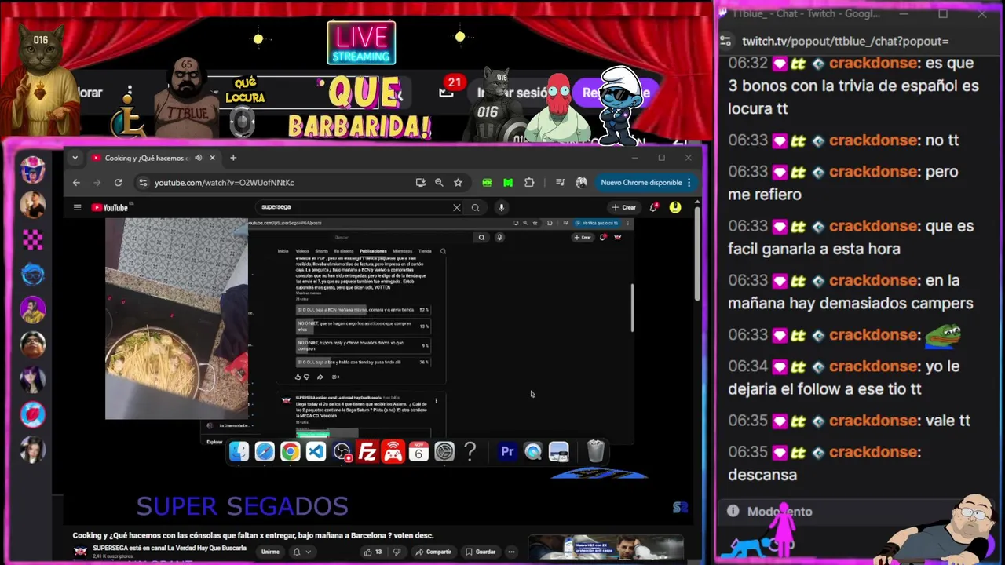1005x565 pixels.
Task: Open the Publicaciones channel tab in video
Action: 373,251
